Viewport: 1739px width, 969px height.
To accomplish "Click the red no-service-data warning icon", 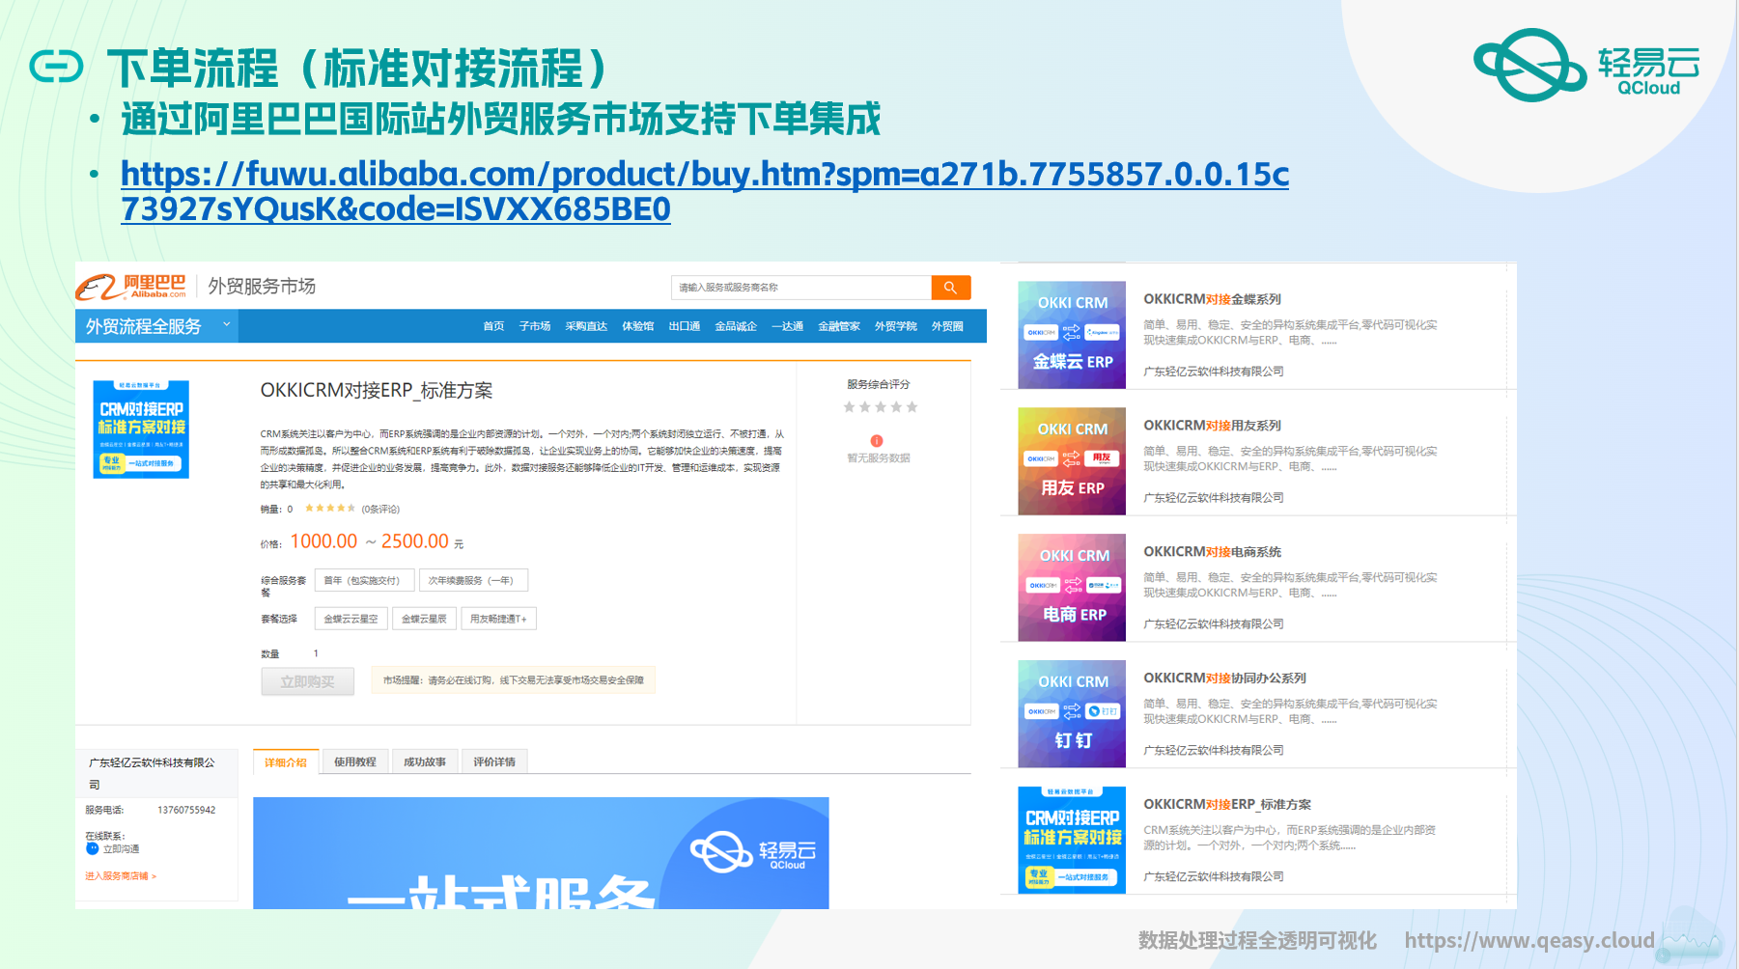I will (877, 441).
